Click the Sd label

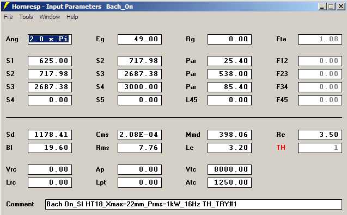(x=10, y=135)
